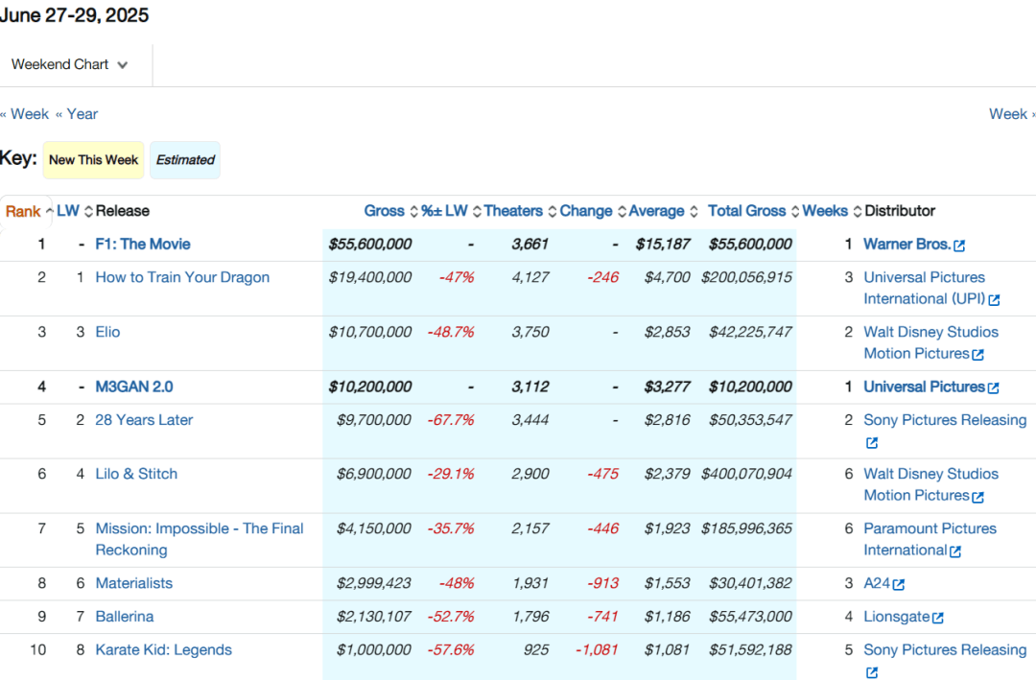Sort by Weeks column header
The height and width of the screenshot is (680, 1036).
coord(825,211)
